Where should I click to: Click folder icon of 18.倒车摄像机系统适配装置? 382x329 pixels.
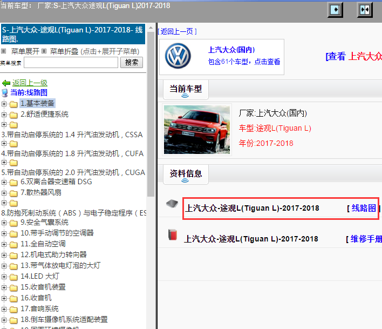(x=13, y=320)
